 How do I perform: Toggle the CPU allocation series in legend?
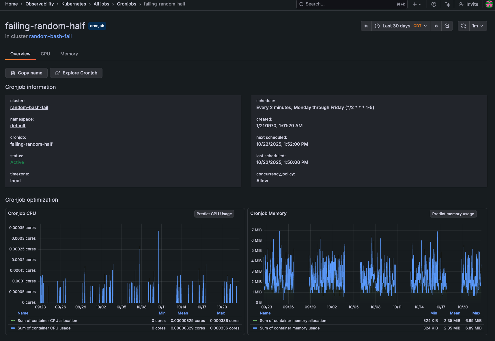click(47, 321)
